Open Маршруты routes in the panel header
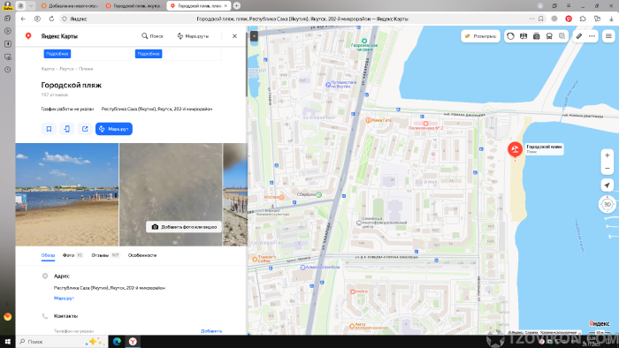 click(x=193, y=36)
